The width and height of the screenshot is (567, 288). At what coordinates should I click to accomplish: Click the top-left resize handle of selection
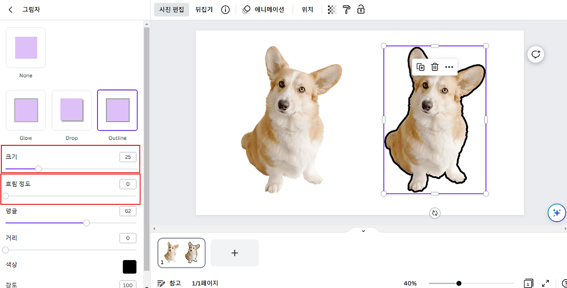pyautogui.click(x=384, y=46)
